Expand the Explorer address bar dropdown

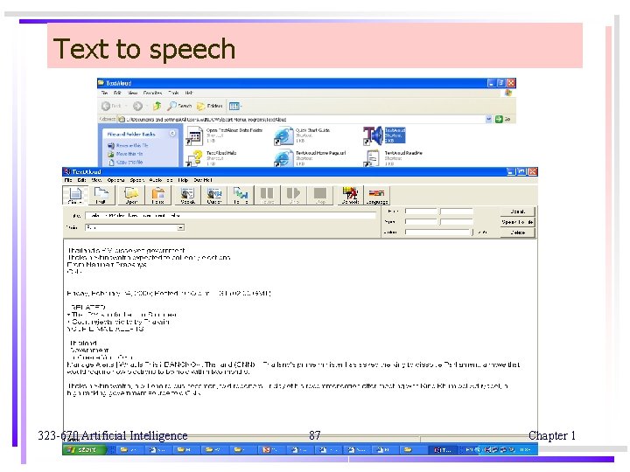(x=488, y=119)
